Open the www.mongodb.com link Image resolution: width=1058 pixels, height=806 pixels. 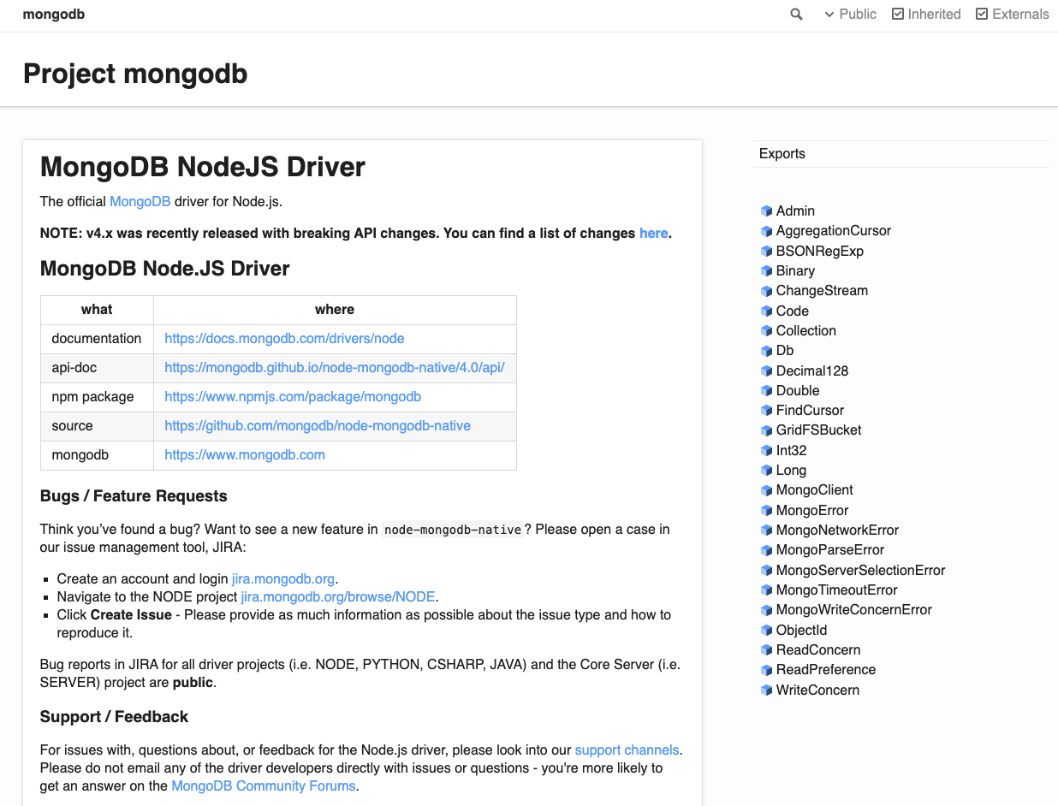tap(245, 454)
